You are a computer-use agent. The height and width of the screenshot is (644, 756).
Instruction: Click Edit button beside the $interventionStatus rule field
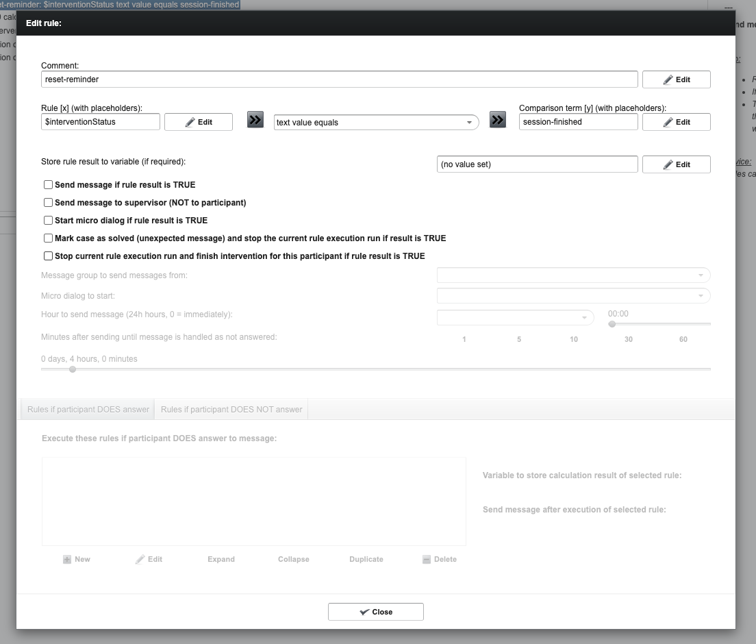(x=198, y=122)
